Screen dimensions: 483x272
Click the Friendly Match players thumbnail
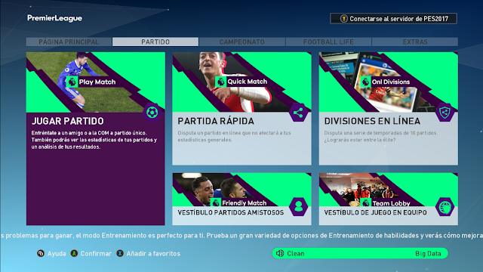(x=241, y=190)
